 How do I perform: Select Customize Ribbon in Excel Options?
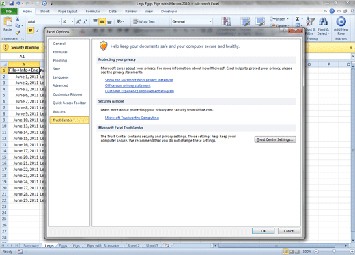click(x=68, y=94)
